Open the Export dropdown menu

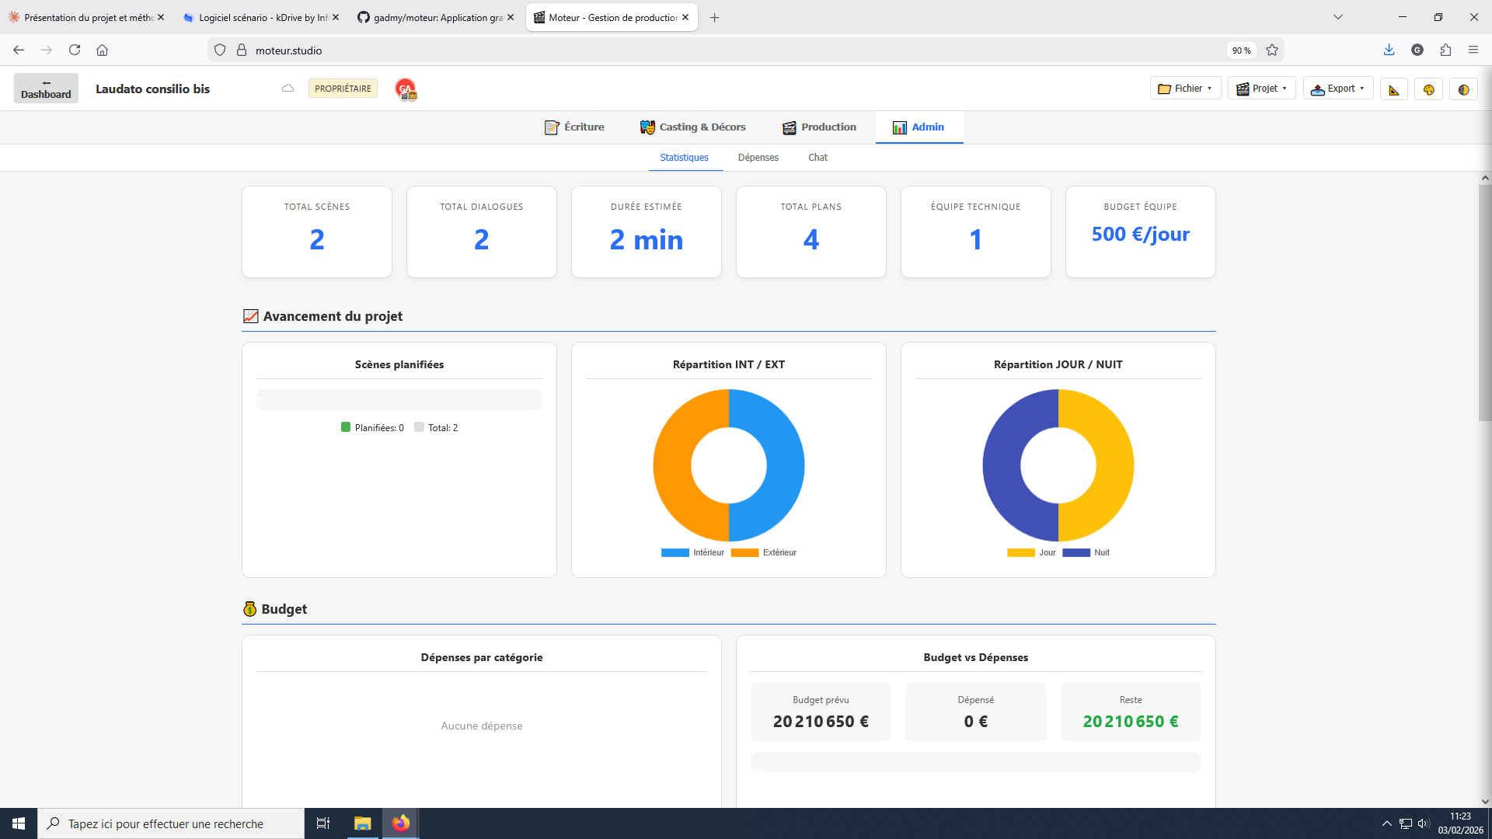point(1337,89)
